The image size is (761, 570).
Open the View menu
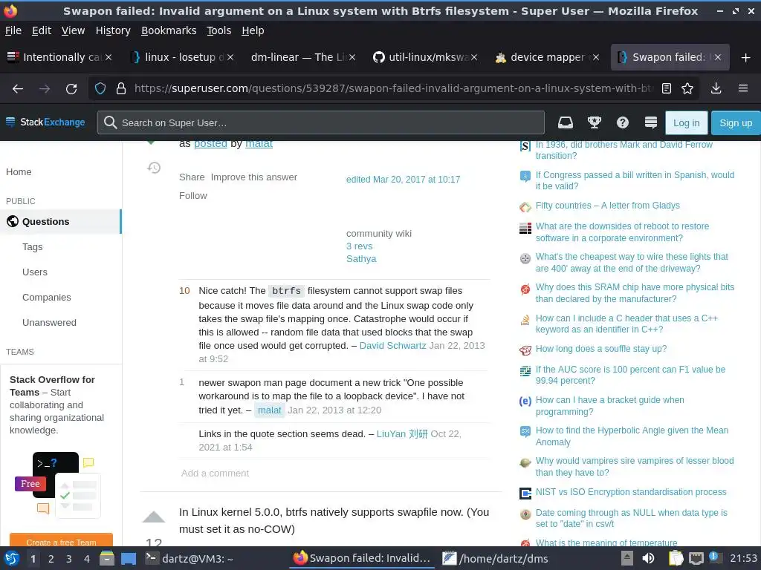[x=74, y=30]
